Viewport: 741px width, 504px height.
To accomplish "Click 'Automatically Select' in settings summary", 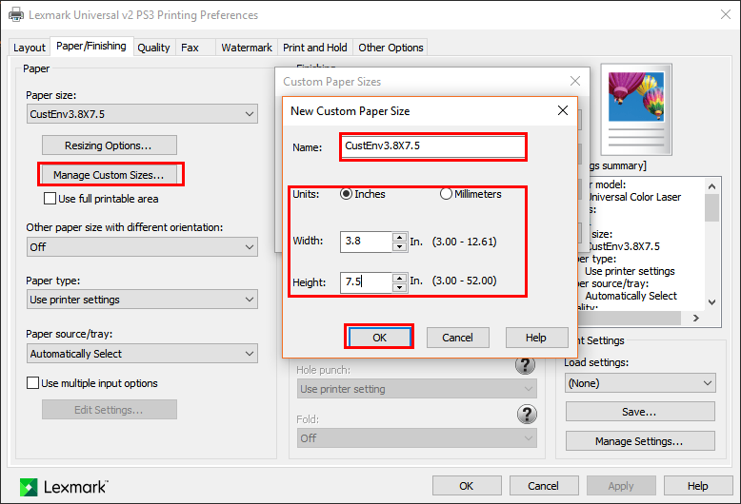I will click(631, 296).
